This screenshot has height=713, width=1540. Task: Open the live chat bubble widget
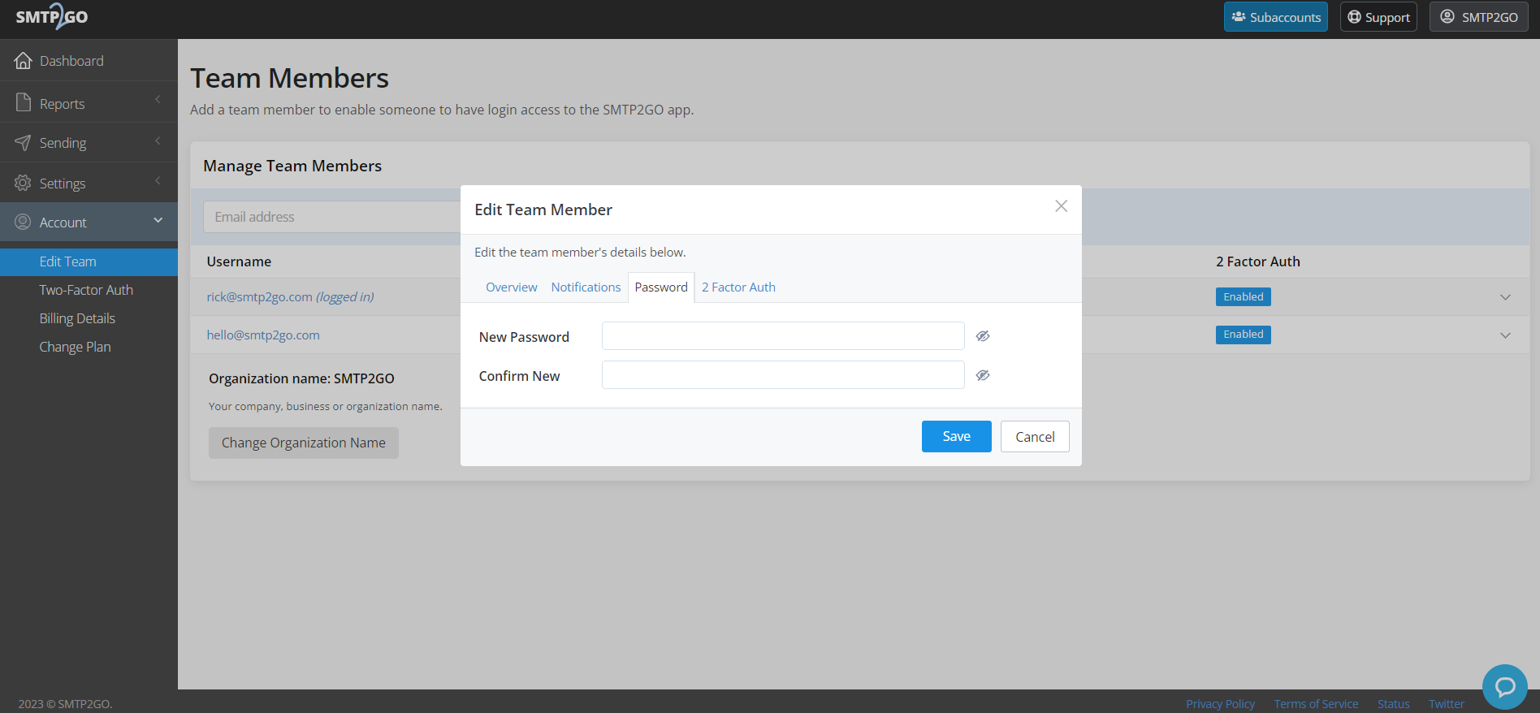(1504, 687)
